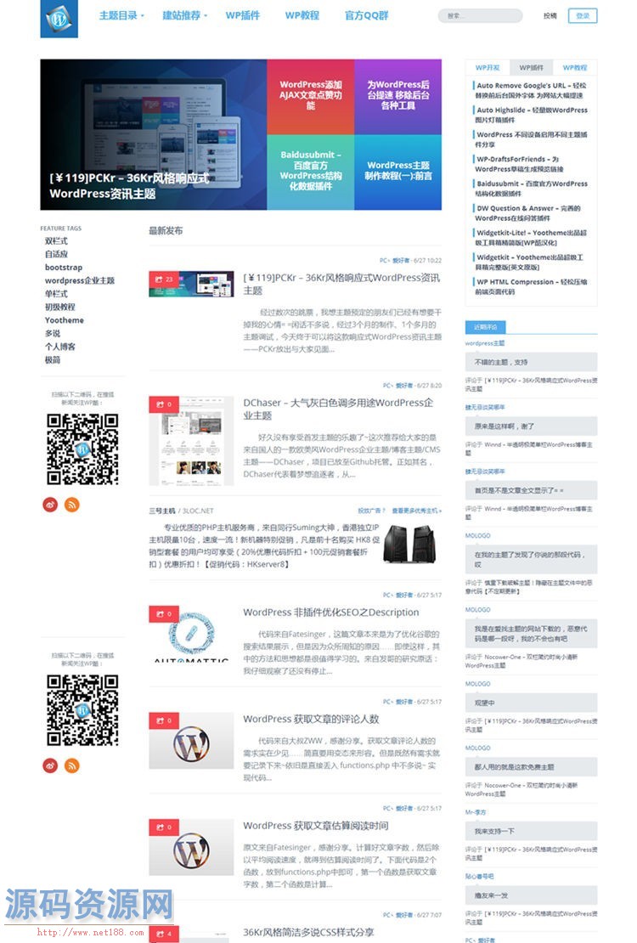Open DW Question & Answer article
This screenshot has height=943, width=637.
(528, 213)
